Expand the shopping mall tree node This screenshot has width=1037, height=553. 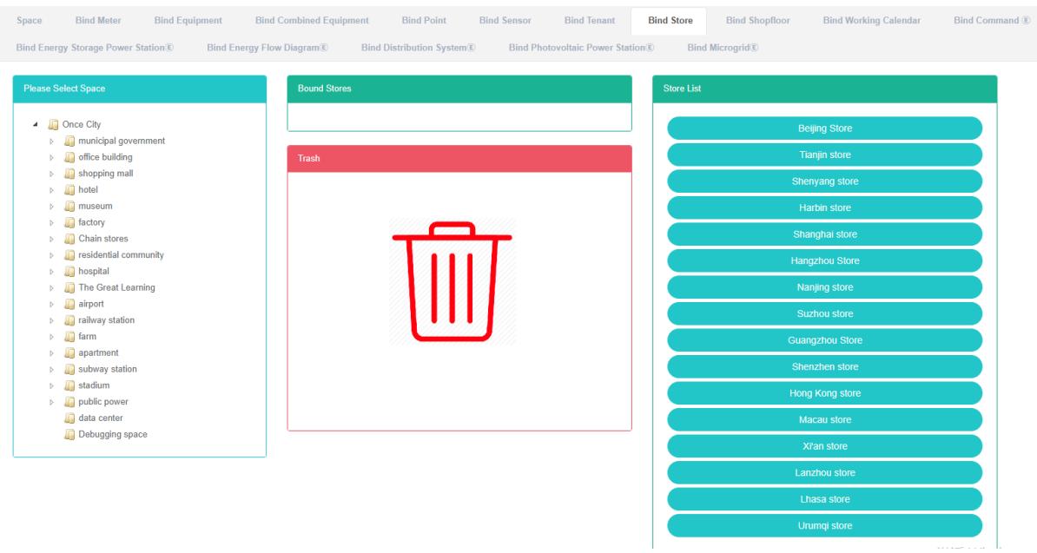[x=52, y=174]
